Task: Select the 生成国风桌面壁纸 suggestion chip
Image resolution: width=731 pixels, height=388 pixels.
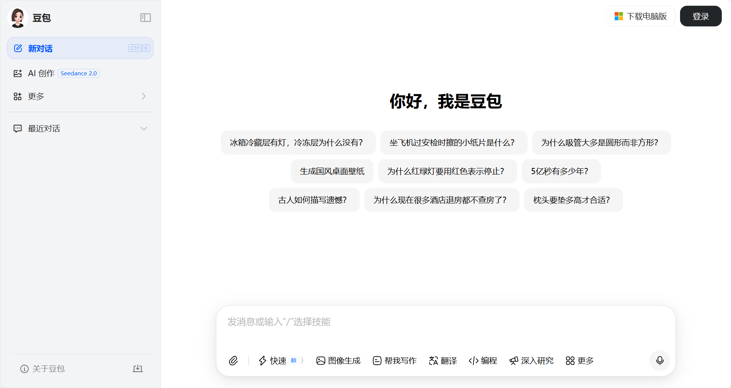Action: [x=332, y=171]
